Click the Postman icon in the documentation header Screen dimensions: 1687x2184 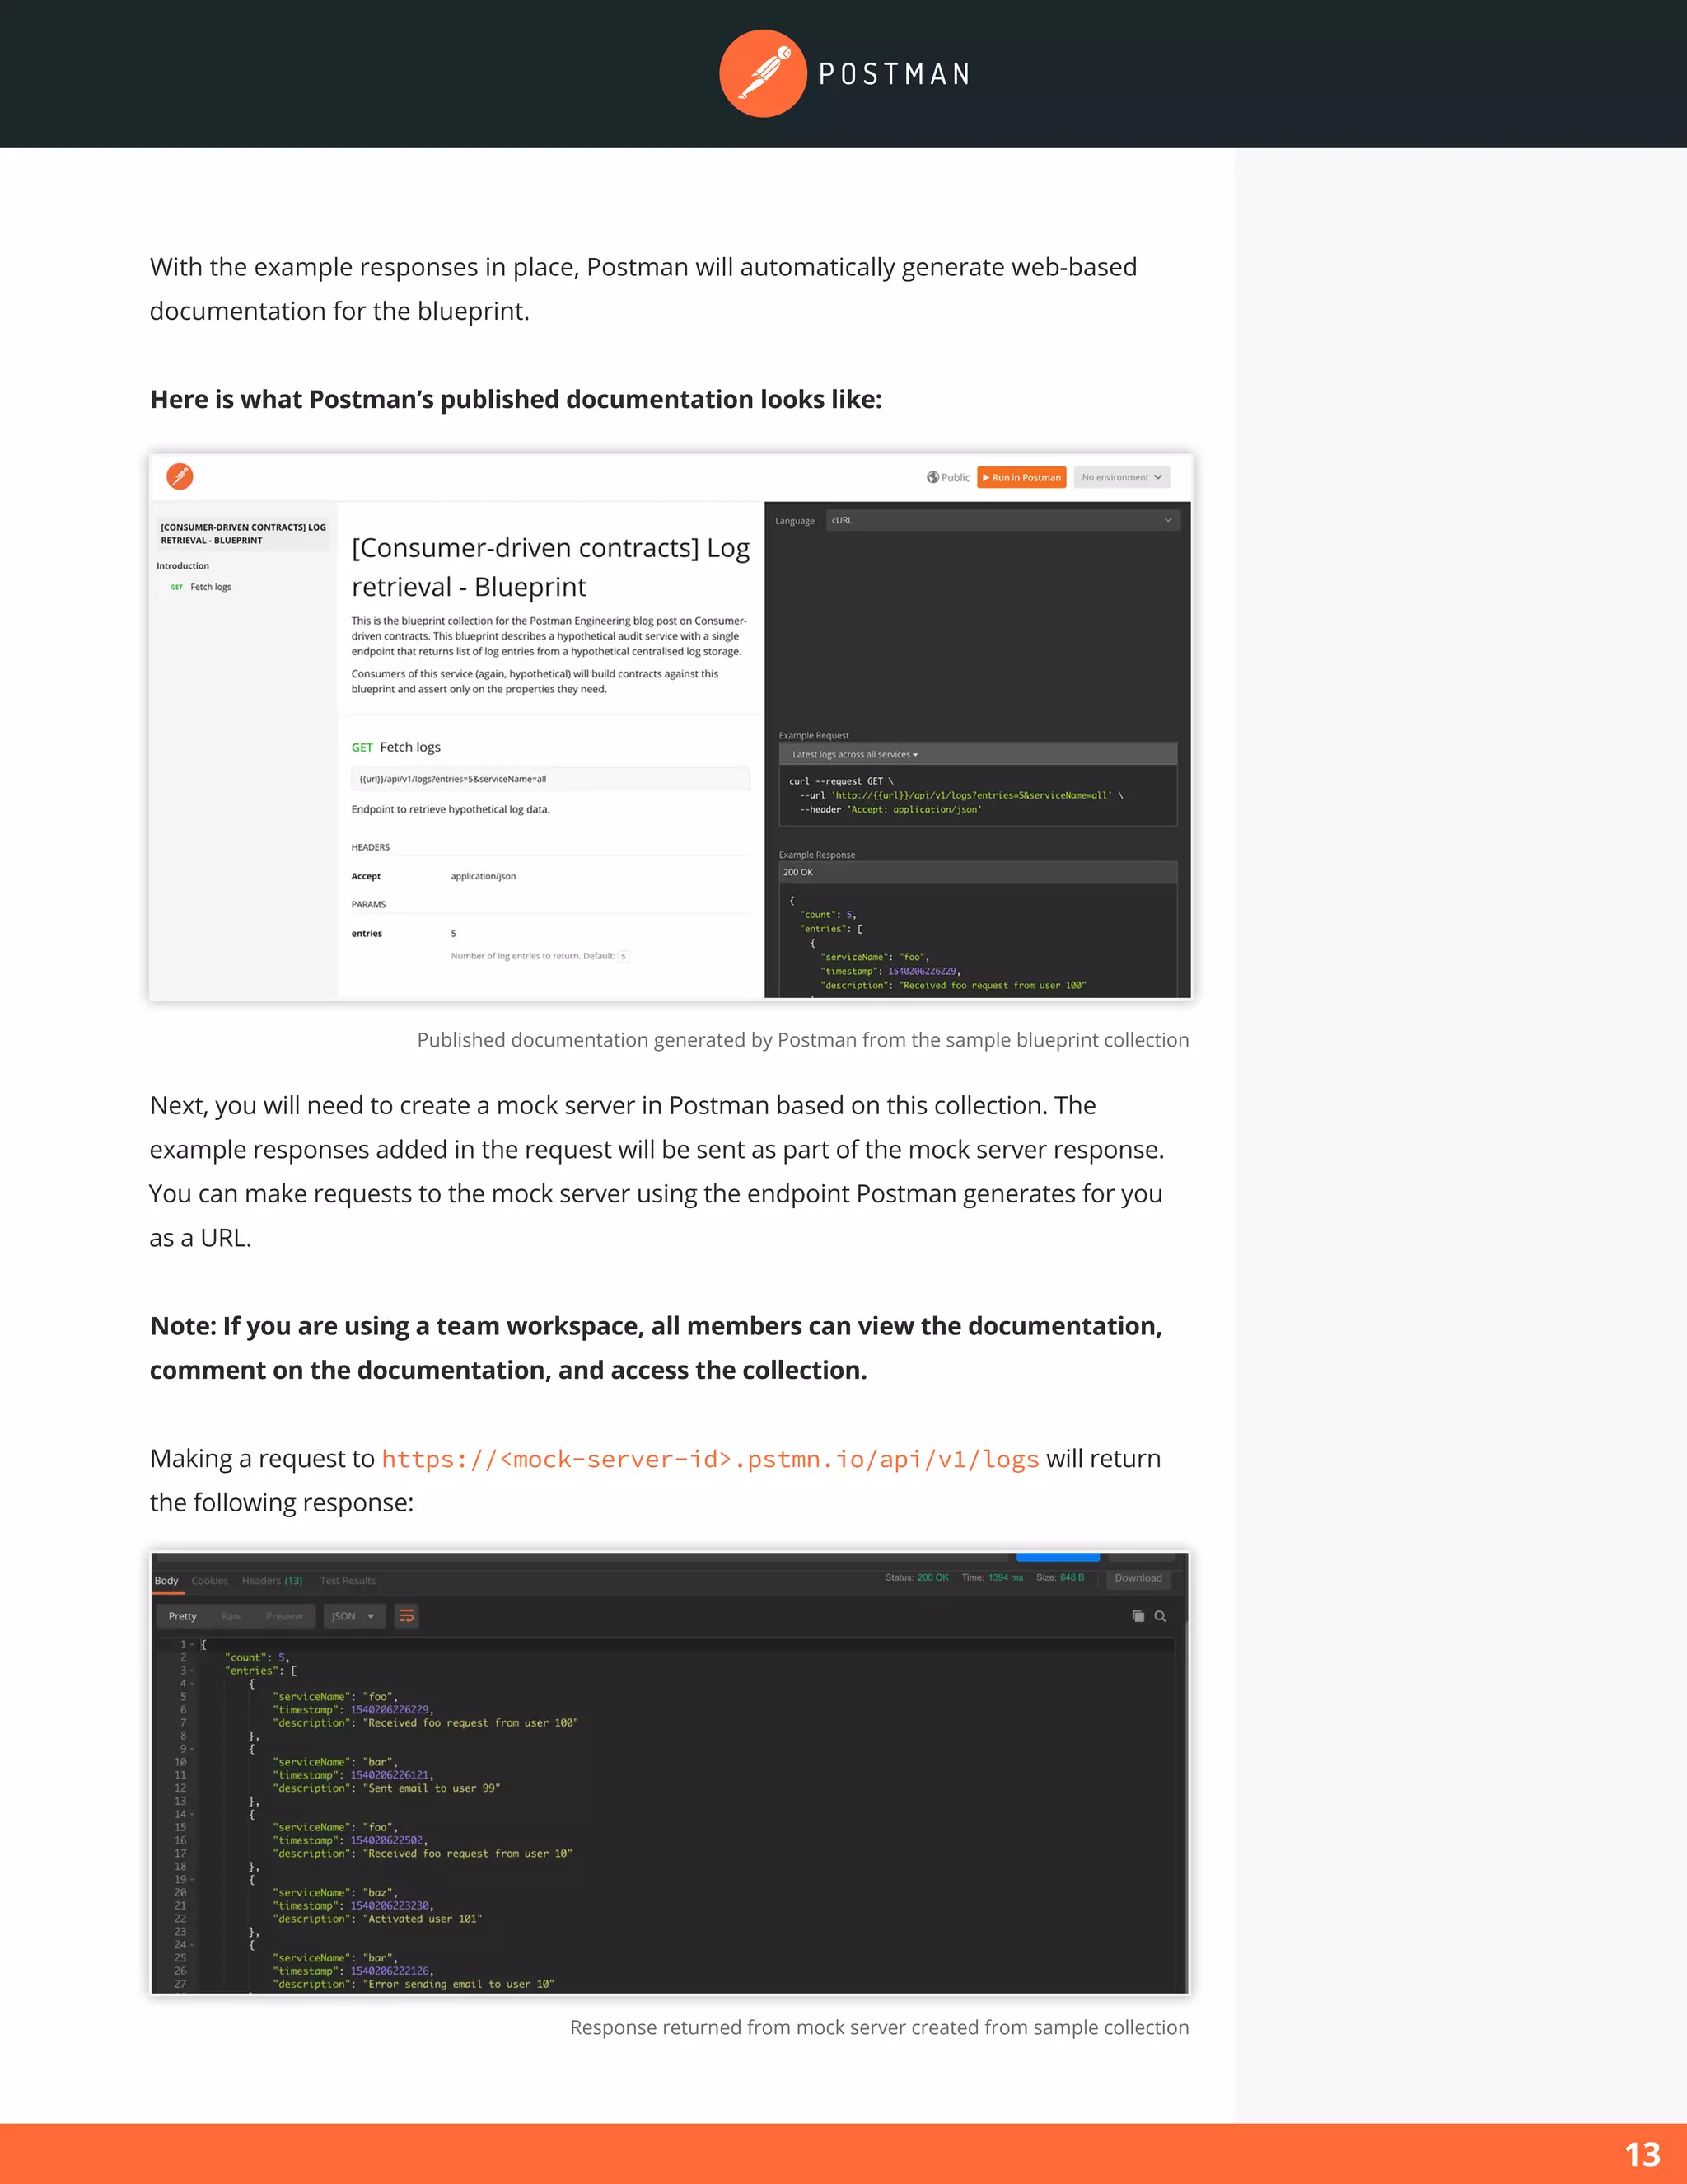(x=180, y=476)
